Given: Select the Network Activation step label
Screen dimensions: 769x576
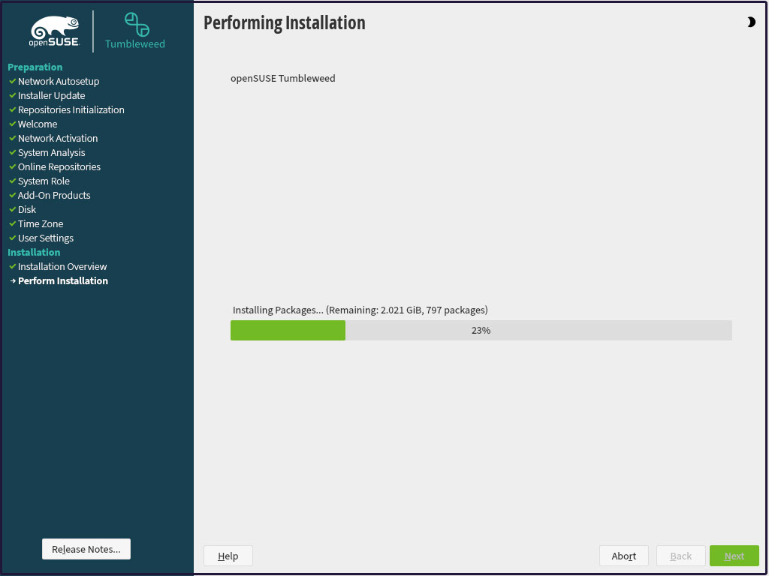Looking at the screenshot, I should (58, 138).
